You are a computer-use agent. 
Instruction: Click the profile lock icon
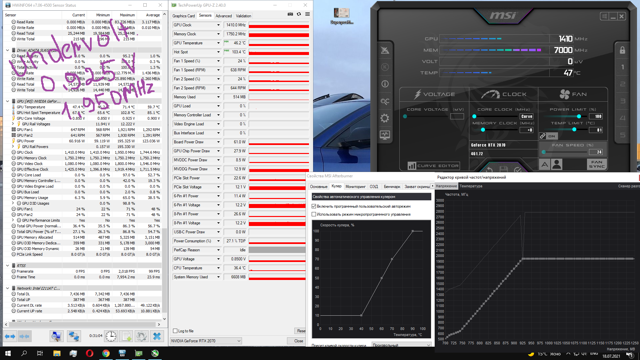[x=622, y=50]
